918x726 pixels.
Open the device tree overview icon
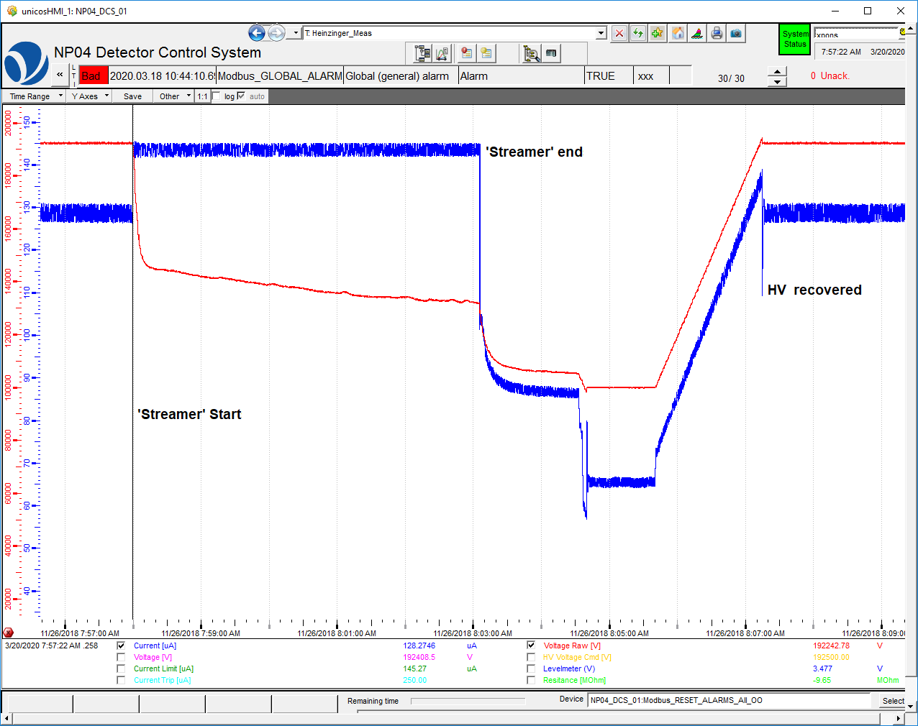(423, 53)
